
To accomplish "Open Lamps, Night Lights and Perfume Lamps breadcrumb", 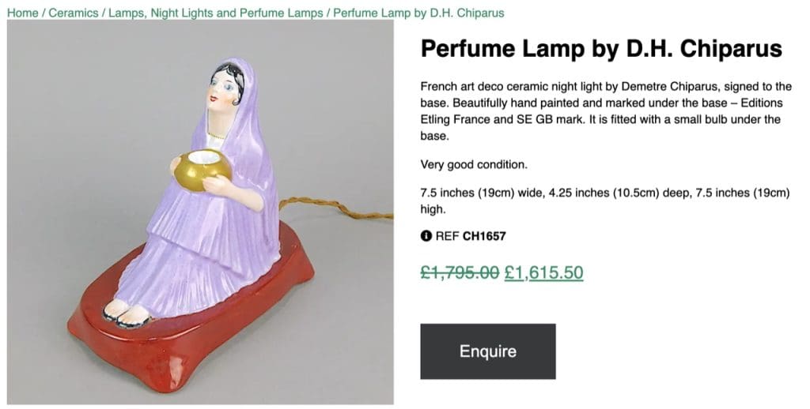I will point(215,13).
